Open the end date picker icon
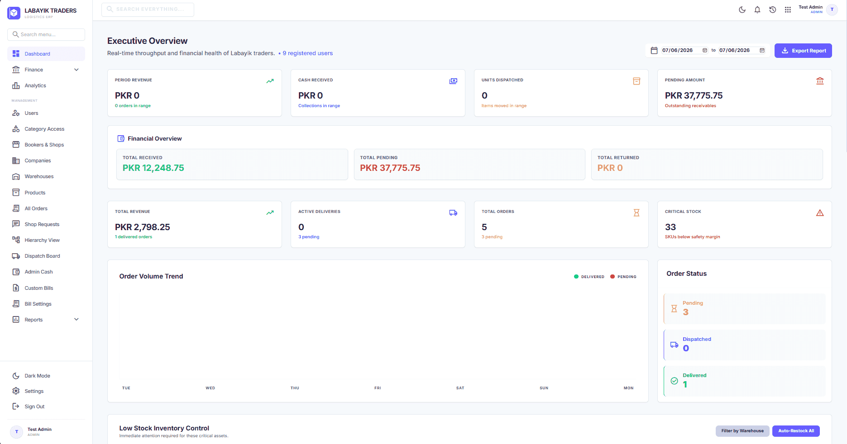The width and height of the screenshot is (847, 444). pyautogui.click(x=762, y=50)
